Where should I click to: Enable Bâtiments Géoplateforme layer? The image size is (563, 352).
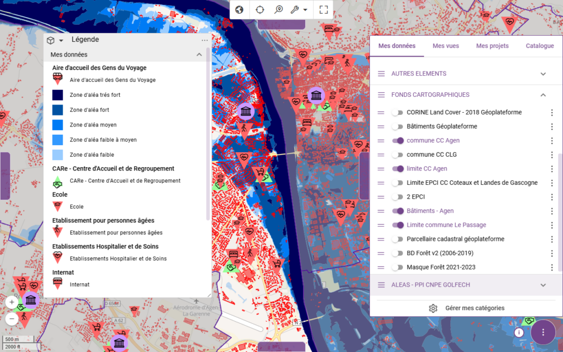pyautogui.click(x=398, y=127)
